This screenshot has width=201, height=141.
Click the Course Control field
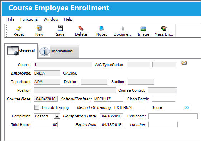point(162,90)
